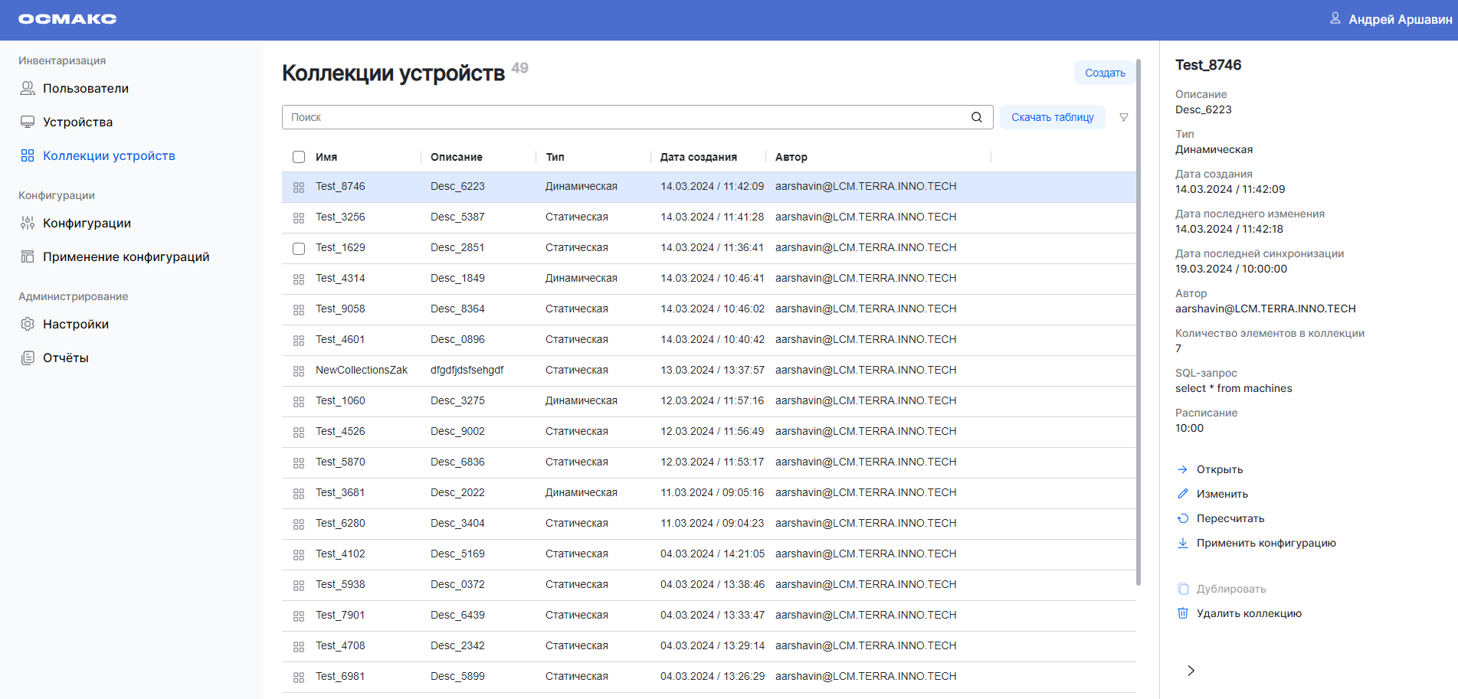This screenshot has height=699, width=1458.
Task: Click trash icon for Удалить коллекцию
Action: (1183, 613)
